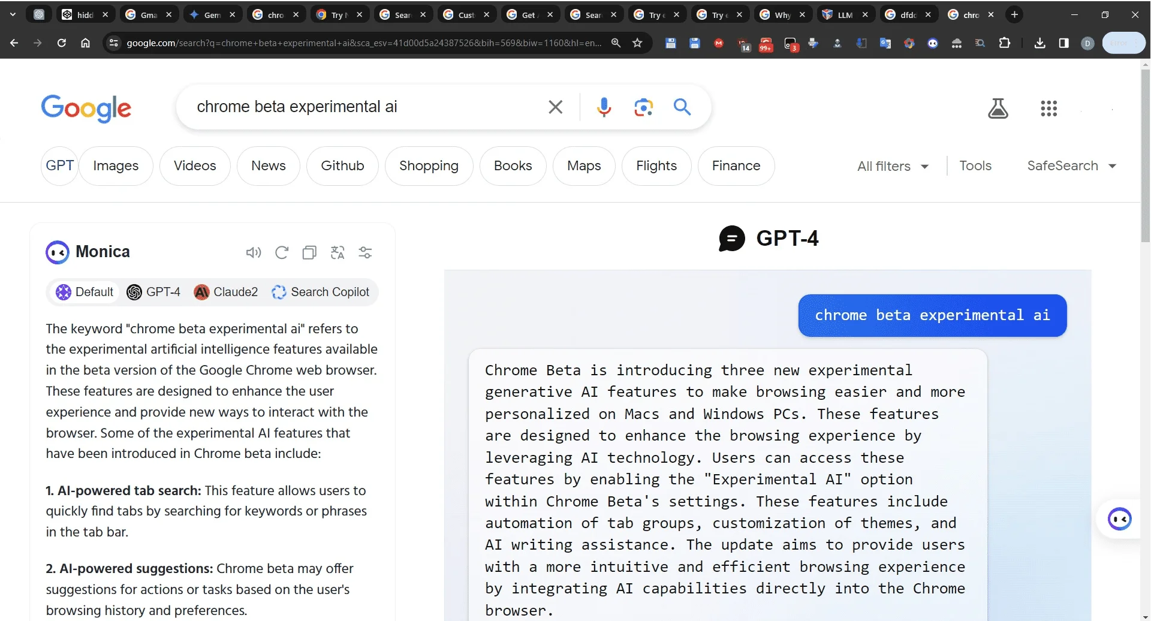Click the address bar URL
The height and width of the screenshot is (621, 1151).
point(364,43)
